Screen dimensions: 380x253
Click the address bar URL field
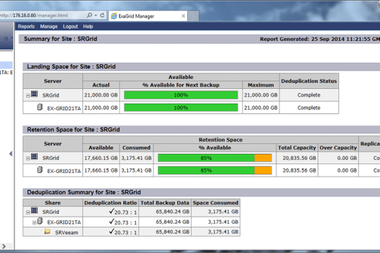click(x=42, y=16)
